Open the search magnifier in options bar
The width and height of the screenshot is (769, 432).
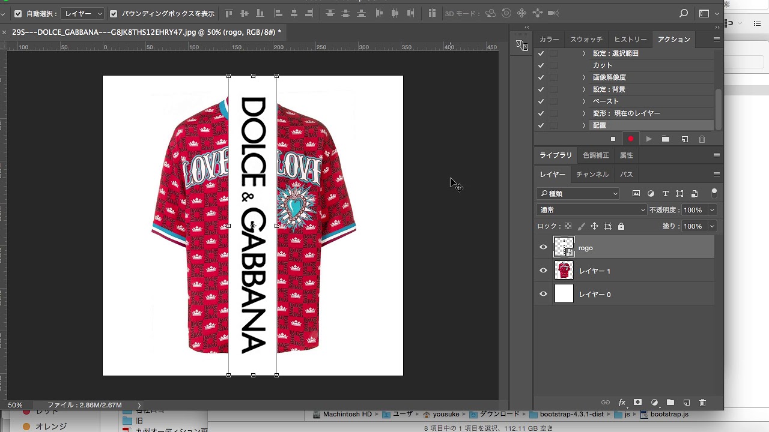coord(683,13)
